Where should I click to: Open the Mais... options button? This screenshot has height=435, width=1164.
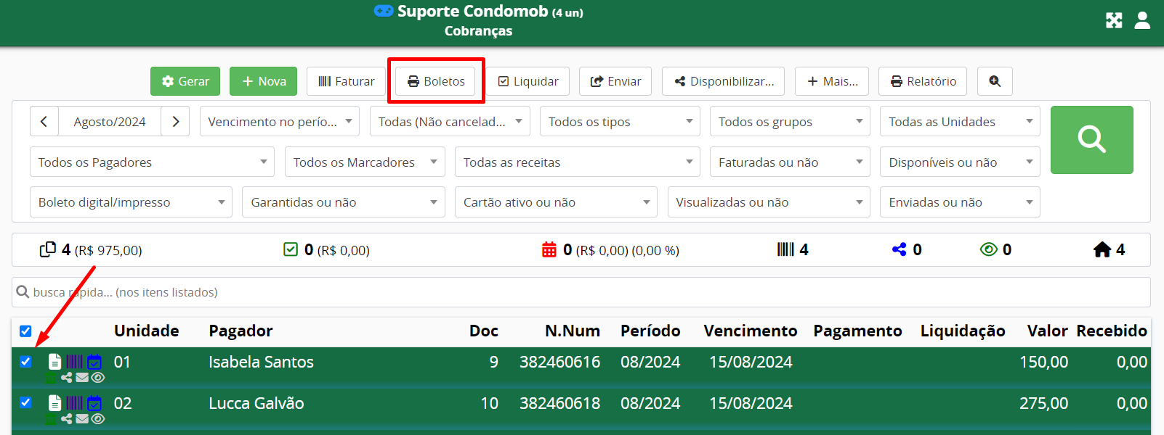(832, 81)
